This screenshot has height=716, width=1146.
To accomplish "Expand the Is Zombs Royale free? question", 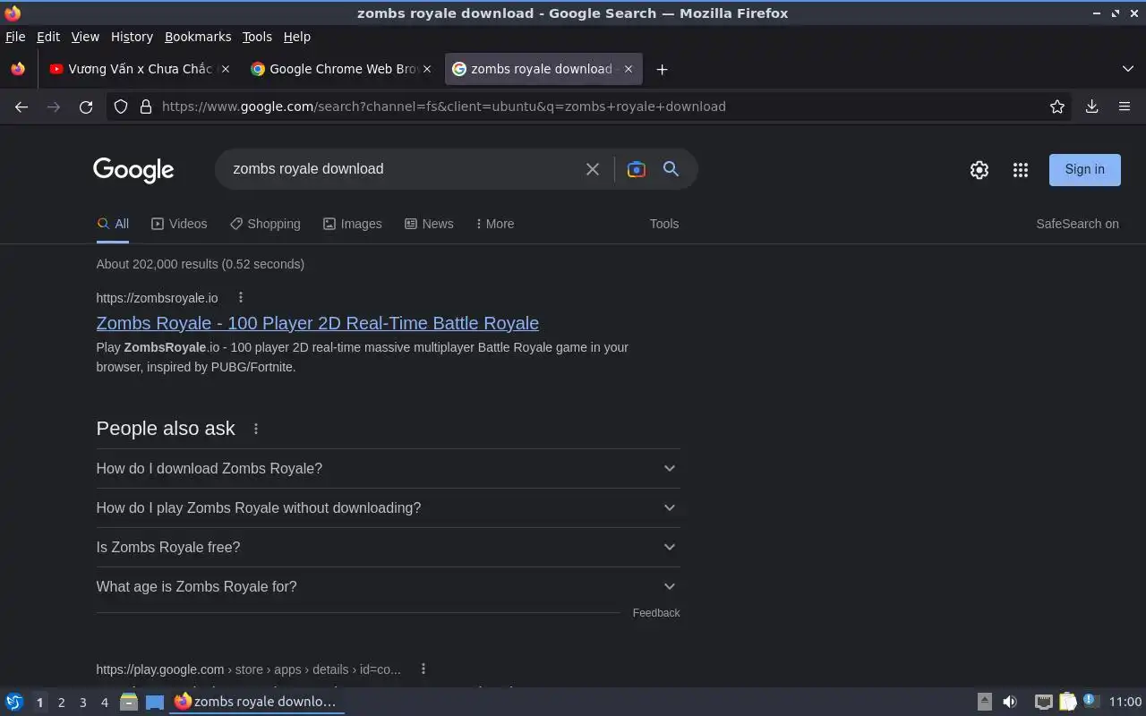I will pos(388,547).
